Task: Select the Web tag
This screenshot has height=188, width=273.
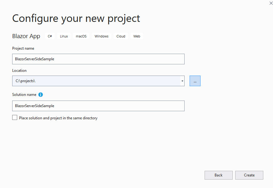Action: (x=137, y=36)
